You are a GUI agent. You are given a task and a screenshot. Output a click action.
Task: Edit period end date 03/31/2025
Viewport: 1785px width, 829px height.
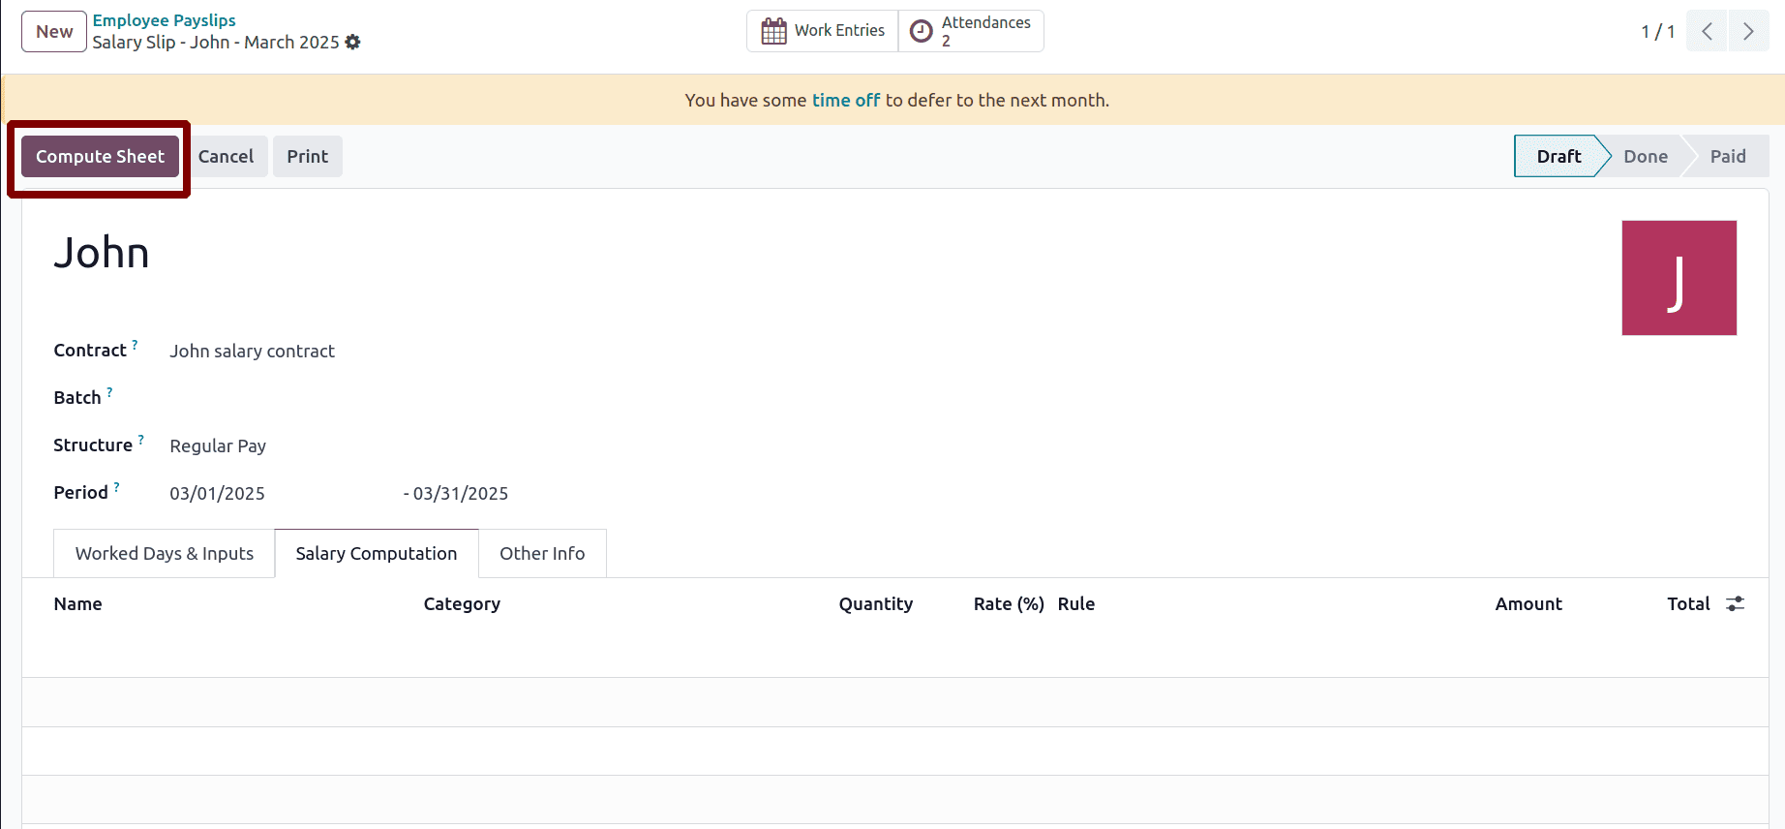point(461,493)
